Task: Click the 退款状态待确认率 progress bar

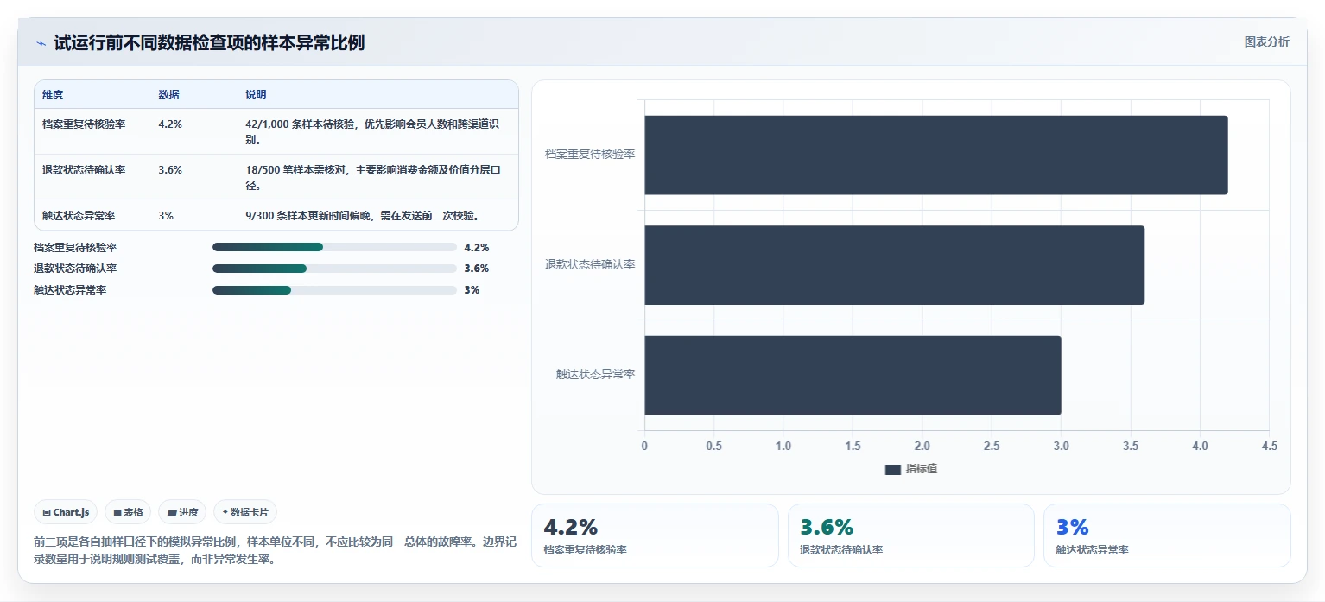Action: point(334,269)
